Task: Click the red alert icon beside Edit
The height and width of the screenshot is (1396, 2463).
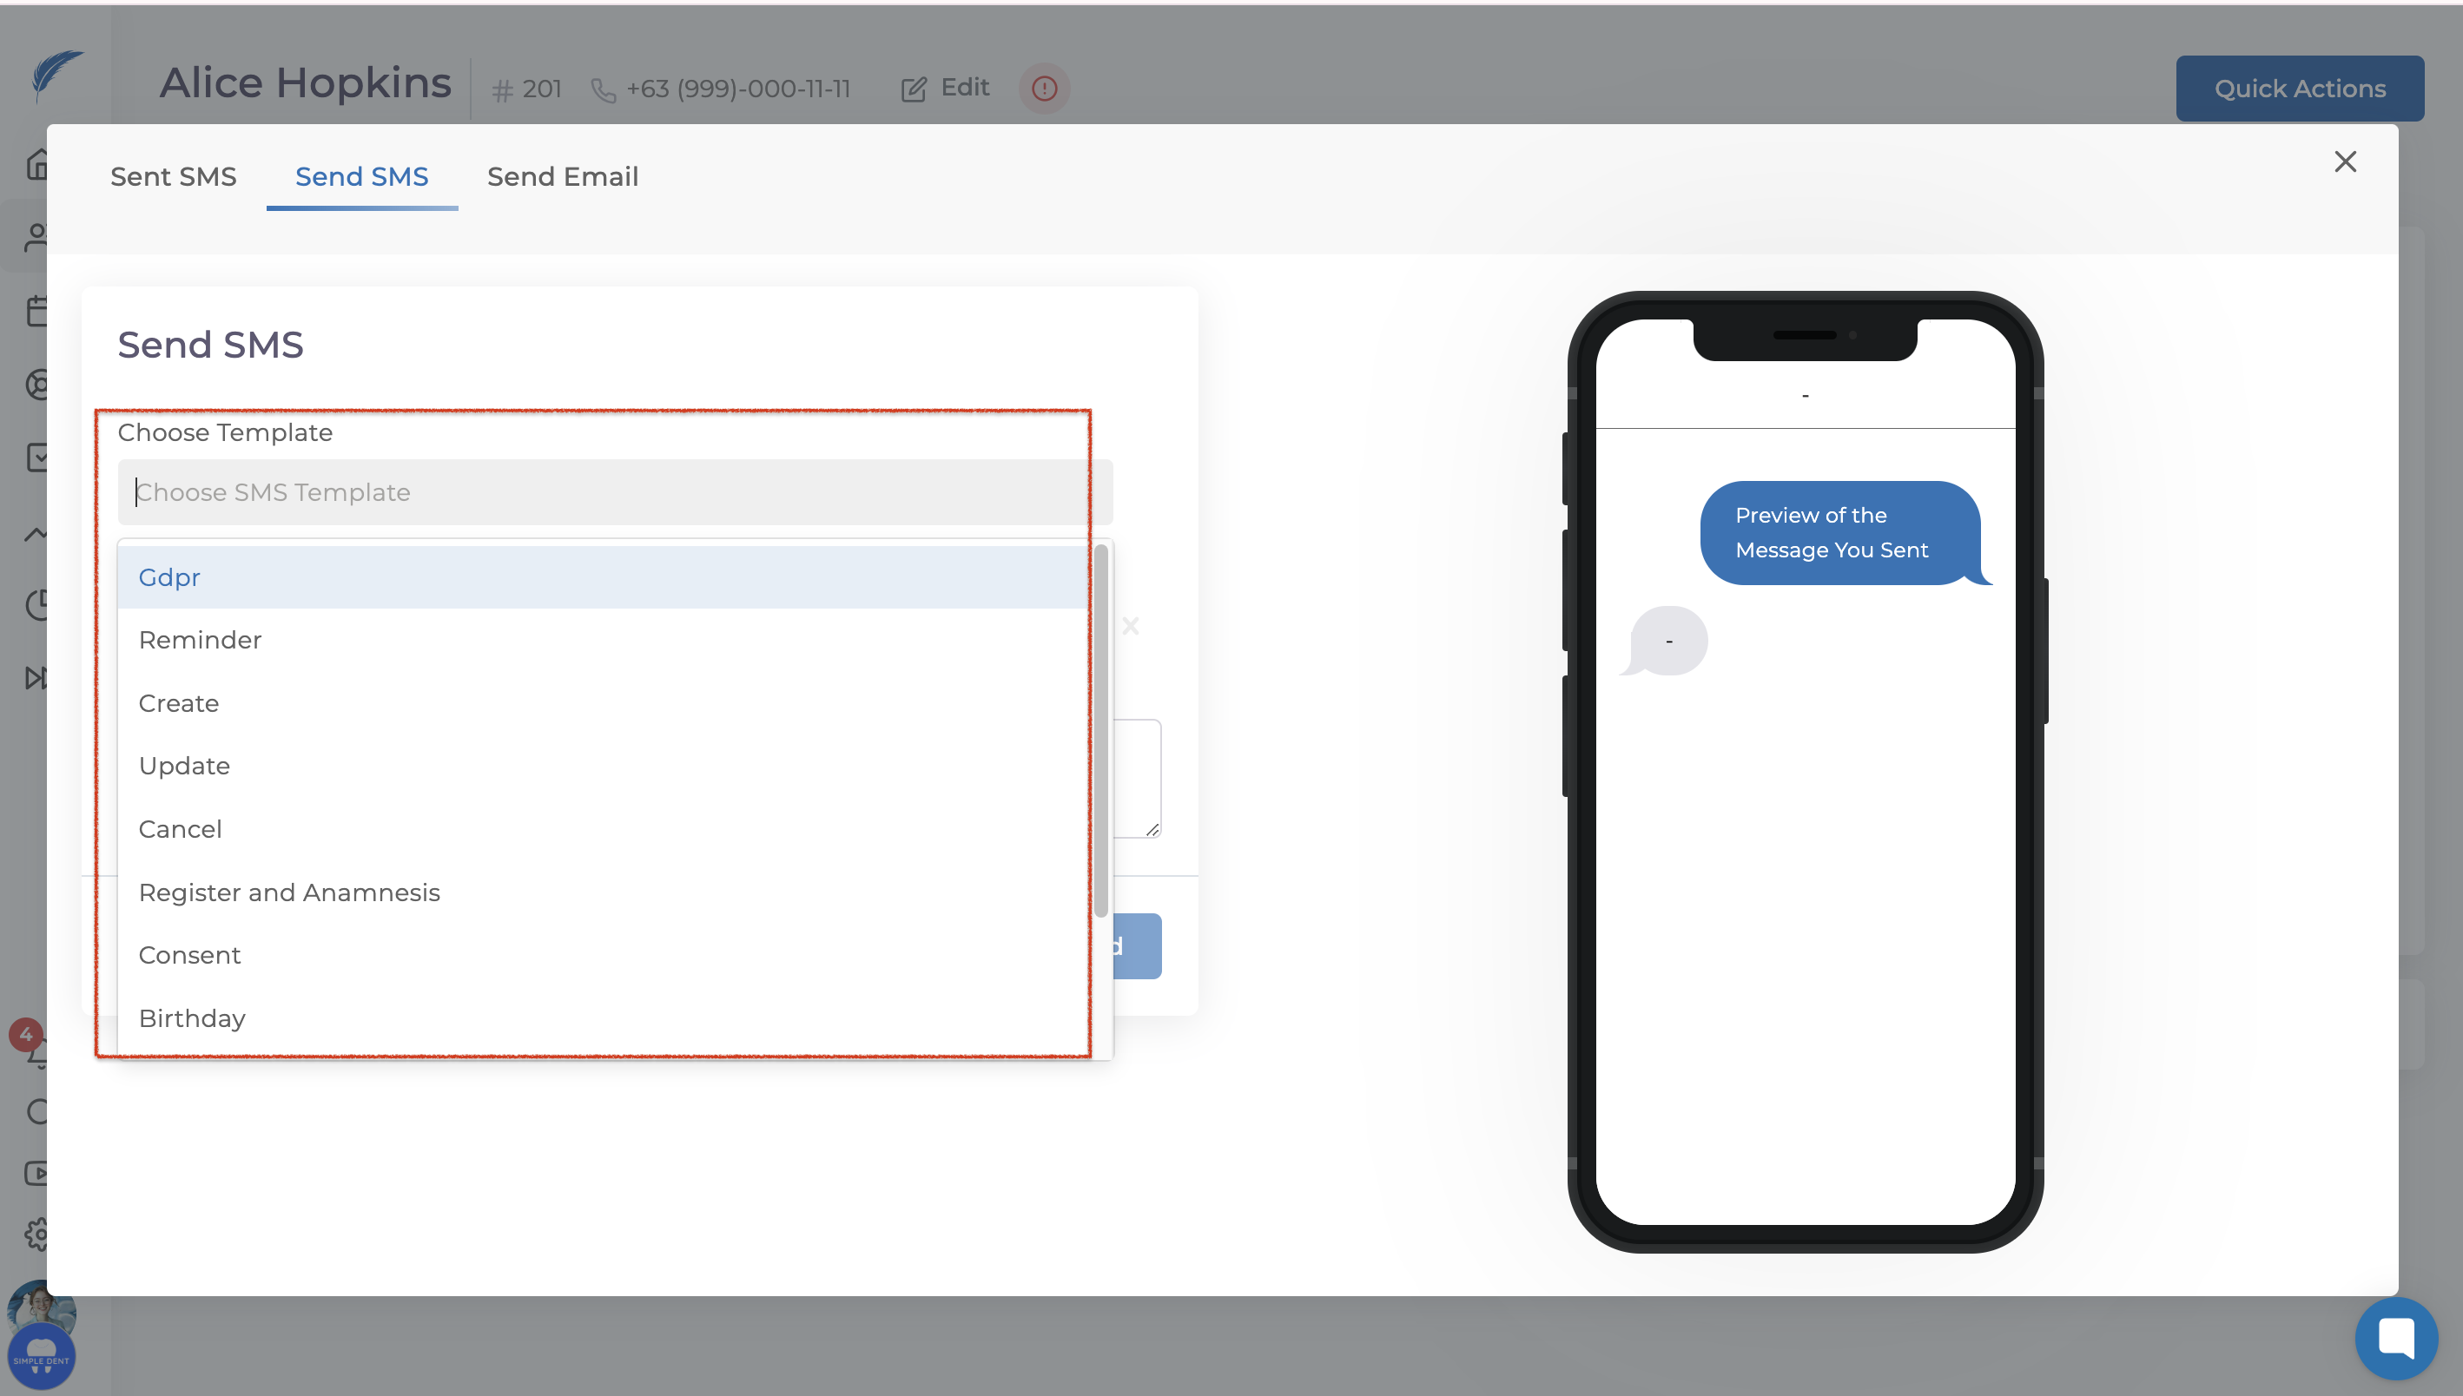Action: pyautogui.click(x=1044, y=89)
